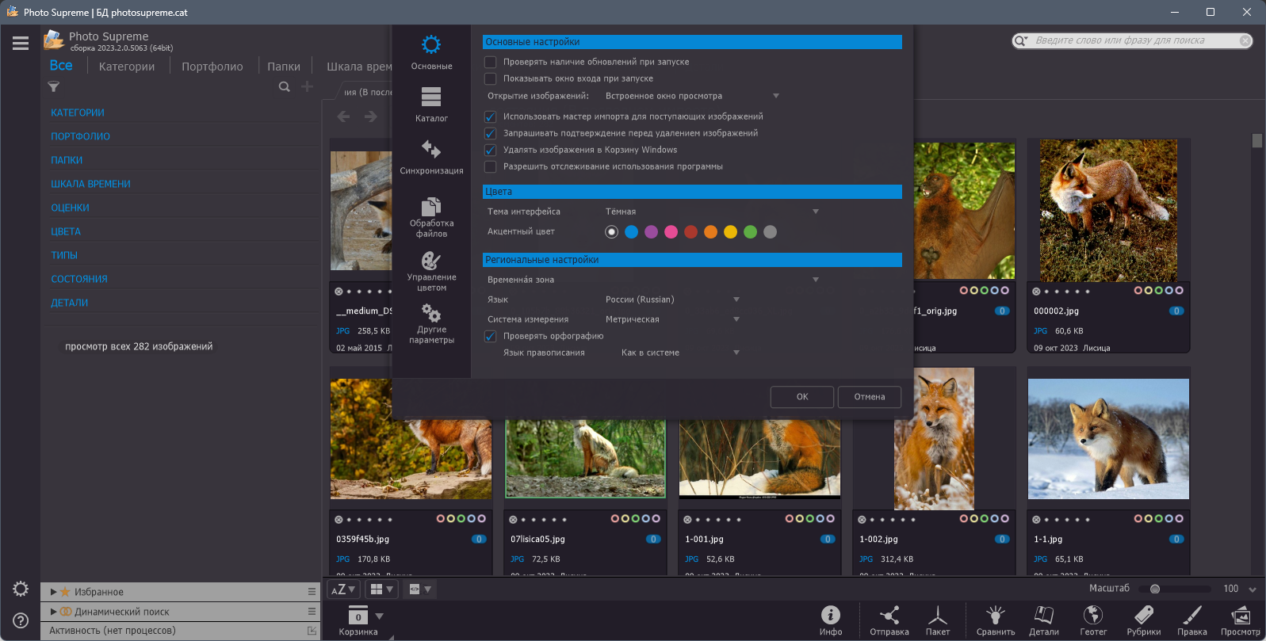Open the Пакет batch tool
This screenshot has width=1266, height=641.
coord(938,620)
